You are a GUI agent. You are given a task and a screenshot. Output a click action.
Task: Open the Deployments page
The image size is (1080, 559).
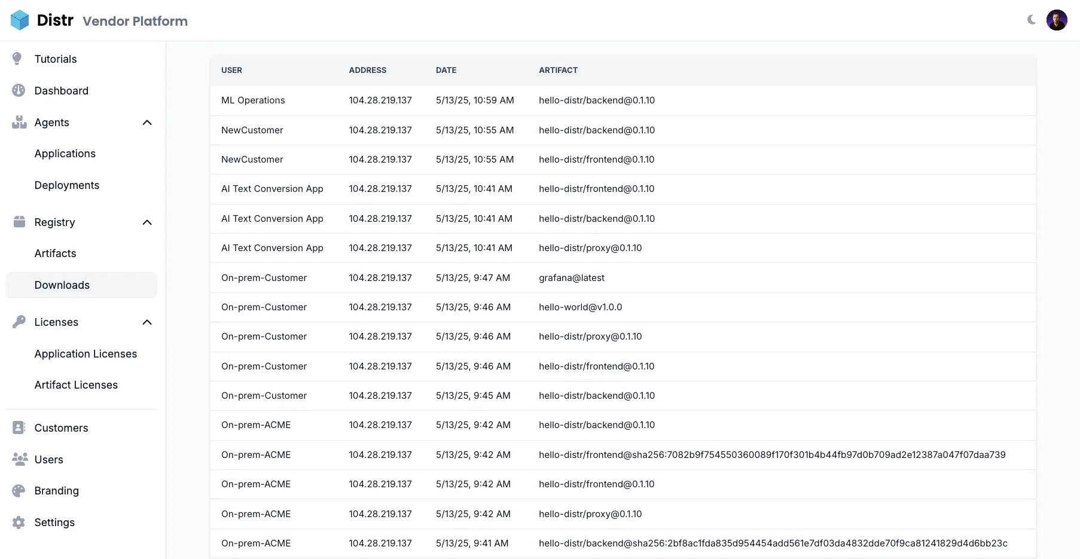(x=67, y=185)
